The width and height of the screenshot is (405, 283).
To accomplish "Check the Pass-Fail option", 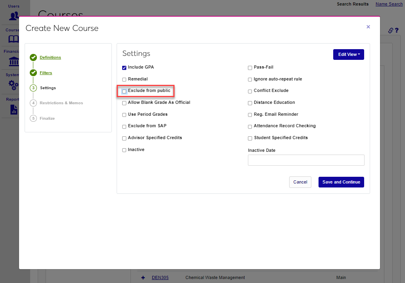I will click(250, 68).
